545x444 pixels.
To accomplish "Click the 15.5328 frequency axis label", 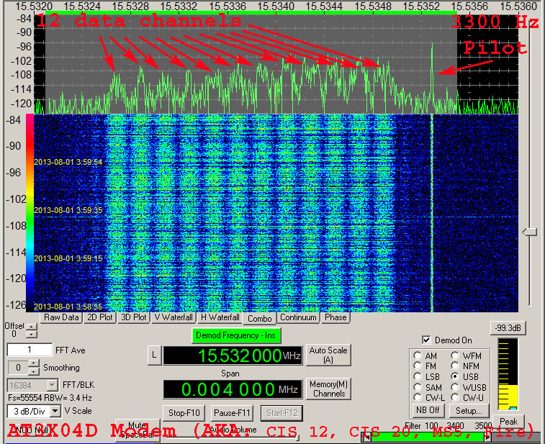I will click(x=130, y=6).
